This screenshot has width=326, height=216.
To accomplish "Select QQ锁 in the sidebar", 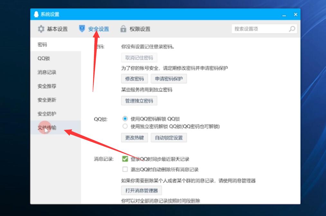I will tap(55, 58).
